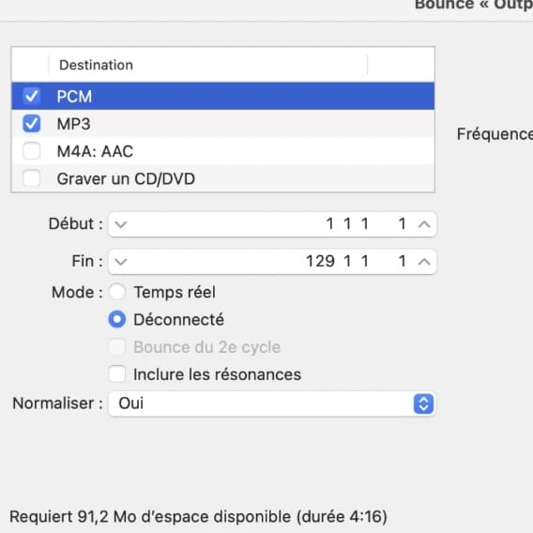Image resolution: width=533 pixels, height=533 pixels.
Task: Open the Normaliser dropdown menu
Action: [272, 404]
